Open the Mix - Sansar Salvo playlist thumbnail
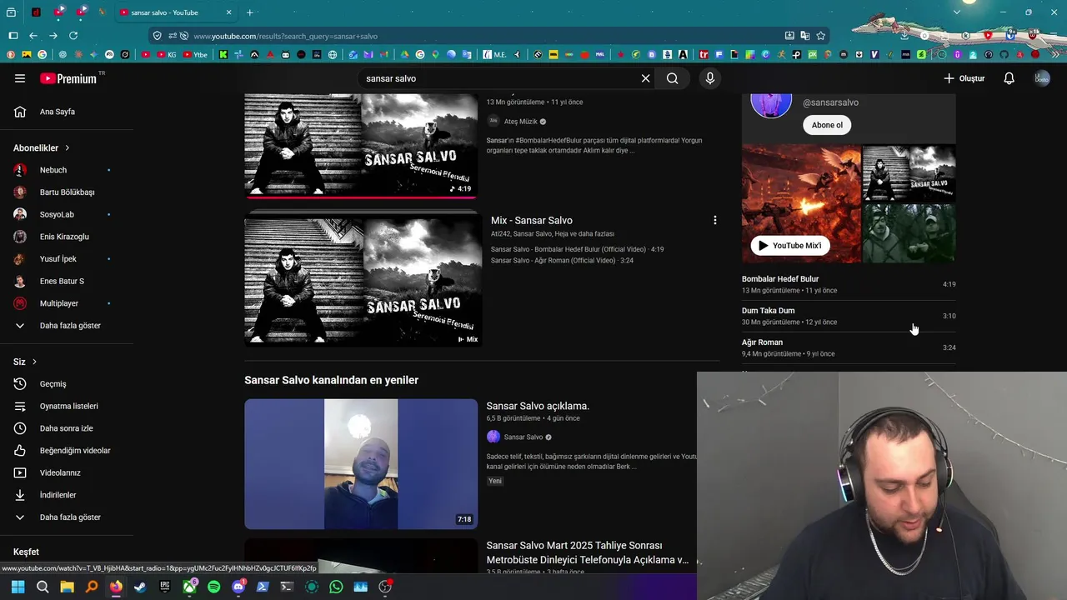 363,281
